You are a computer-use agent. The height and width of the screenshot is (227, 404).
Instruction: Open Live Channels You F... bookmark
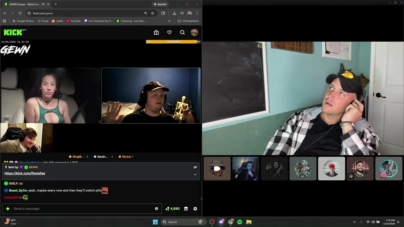(x=98, y=21)
